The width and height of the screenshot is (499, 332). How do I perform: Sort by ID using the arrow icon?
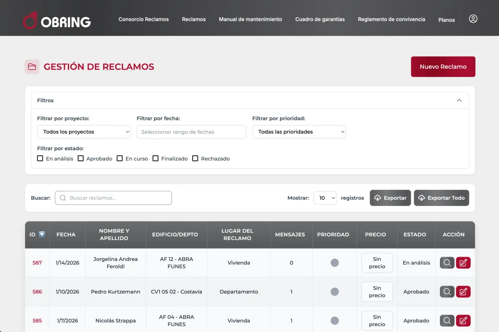(42, 235)
